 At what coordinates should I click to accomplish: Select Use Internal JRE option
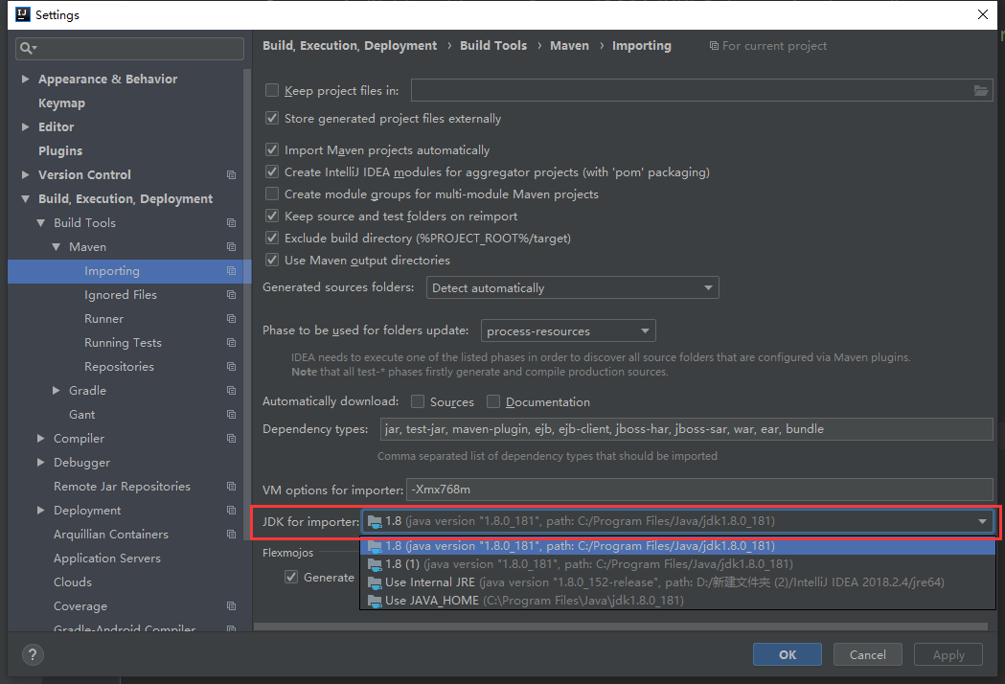(x=677, y=582)
